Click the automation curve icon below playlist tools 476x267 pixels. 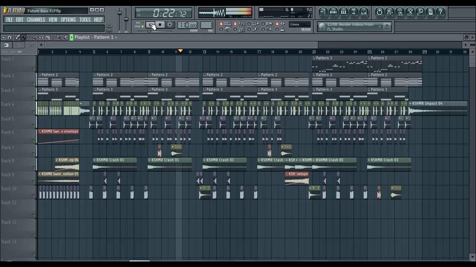19,45
